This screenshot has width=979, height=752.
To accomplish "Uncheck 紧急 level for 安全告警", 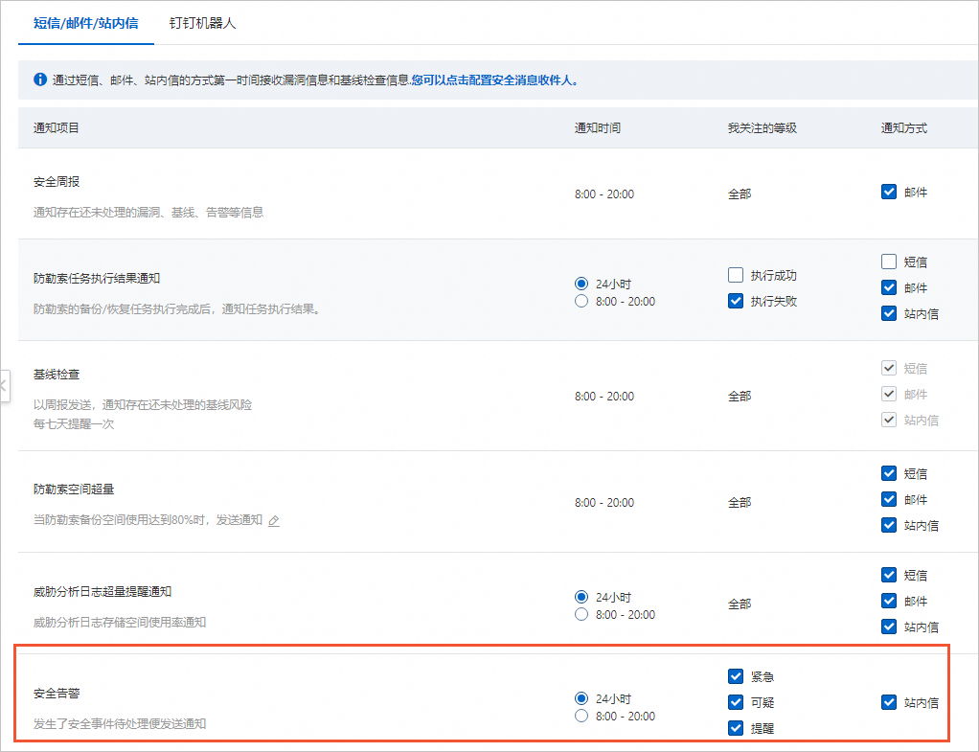I will [736, 676].
